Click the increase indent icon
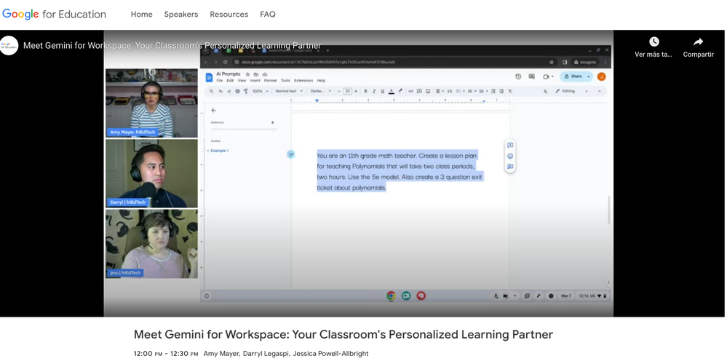 501,91
